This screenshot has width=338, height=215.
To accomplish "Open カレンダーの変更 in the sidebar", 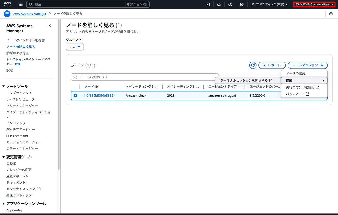I will tap(19, 170).
